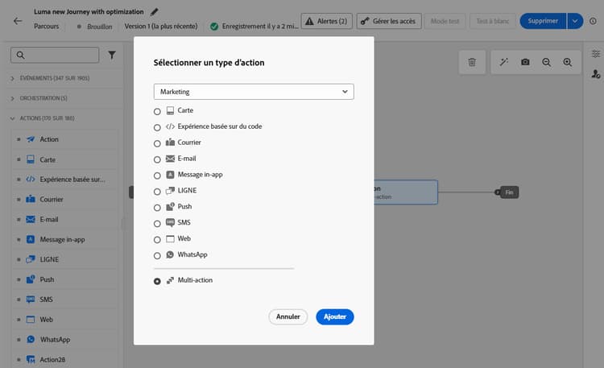
Task: Open Alertes (2) button
Action: pos(326,20)
